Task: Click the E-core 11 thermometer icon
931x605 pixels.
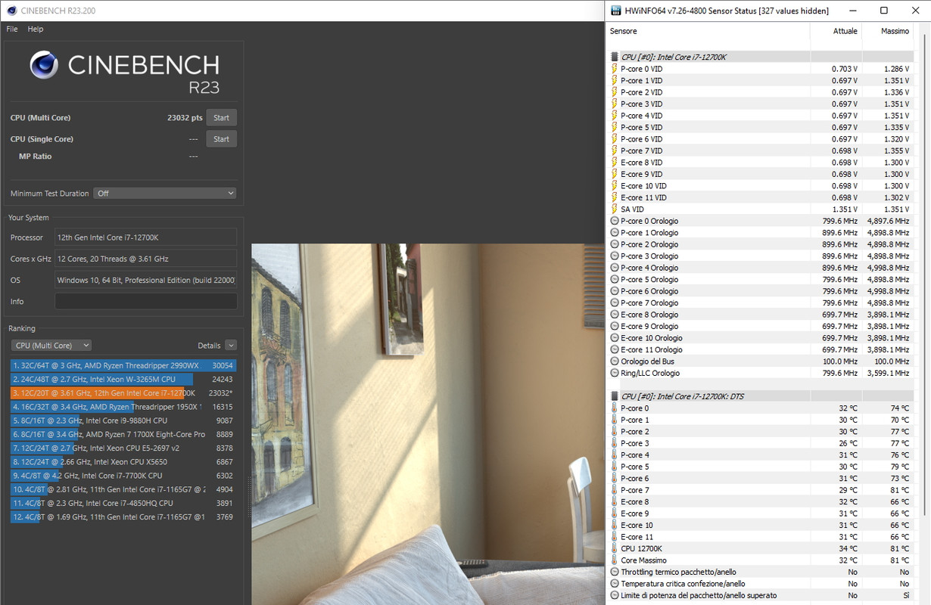Action: (x=614, y=537)
